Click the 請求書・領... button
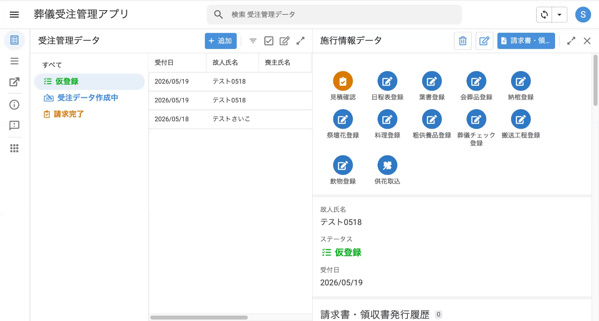Viewport: 599px width, 321px height. (x=526, y=41)
